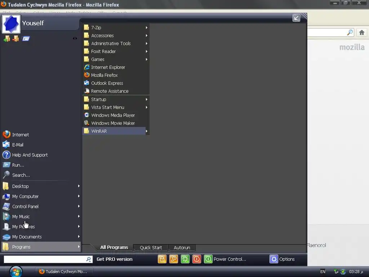The image size is (369, 277).
Task: Click the EN language indicator
Action: click(x=323, y=272)
